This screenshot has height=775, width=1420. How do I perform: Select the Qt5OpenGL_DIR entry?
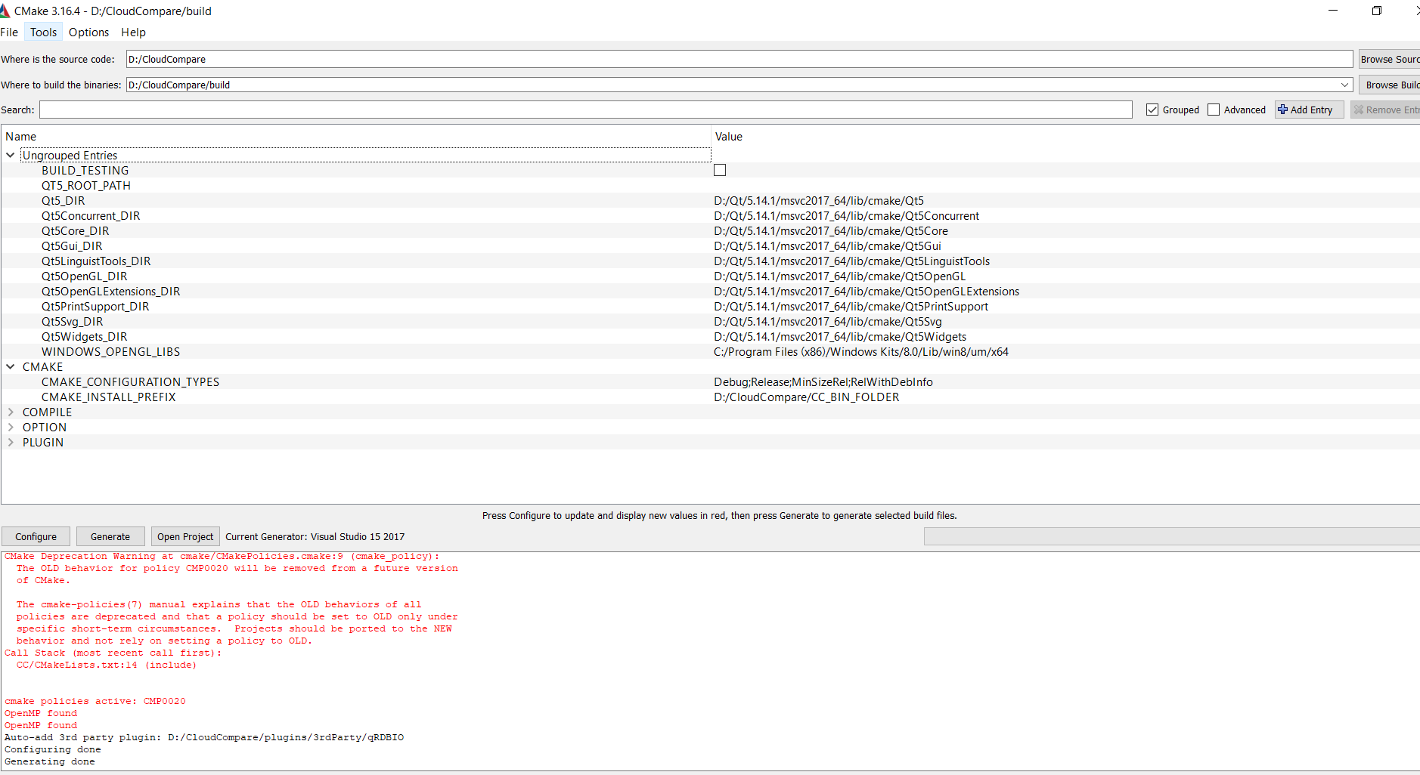pyautogui.click(x=85, y=276)
